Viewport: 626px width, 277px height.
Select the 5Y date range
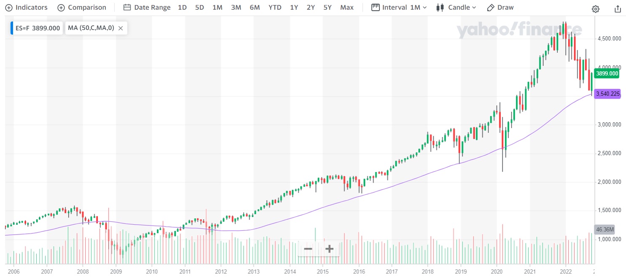click(x=328, y=8)
